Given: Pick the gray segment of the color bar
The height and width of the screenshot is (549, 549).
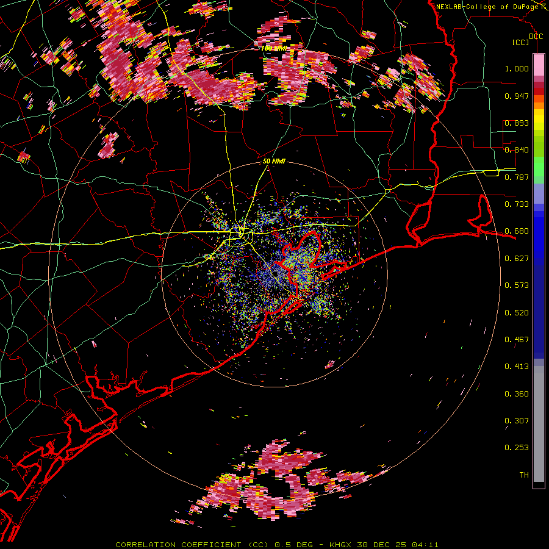Looking at the screenshot, I should point(539,424).
